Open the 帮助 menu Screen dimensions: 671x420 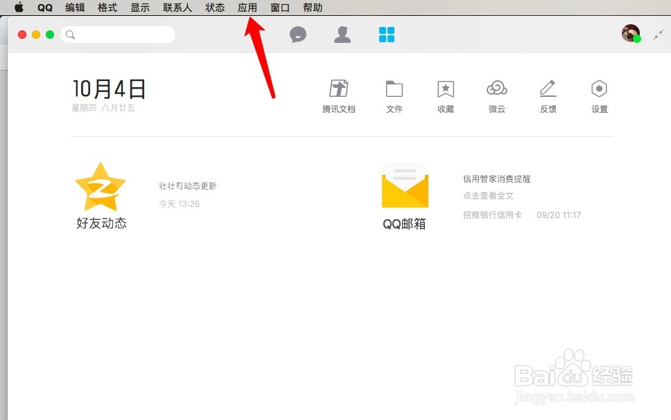313,8
